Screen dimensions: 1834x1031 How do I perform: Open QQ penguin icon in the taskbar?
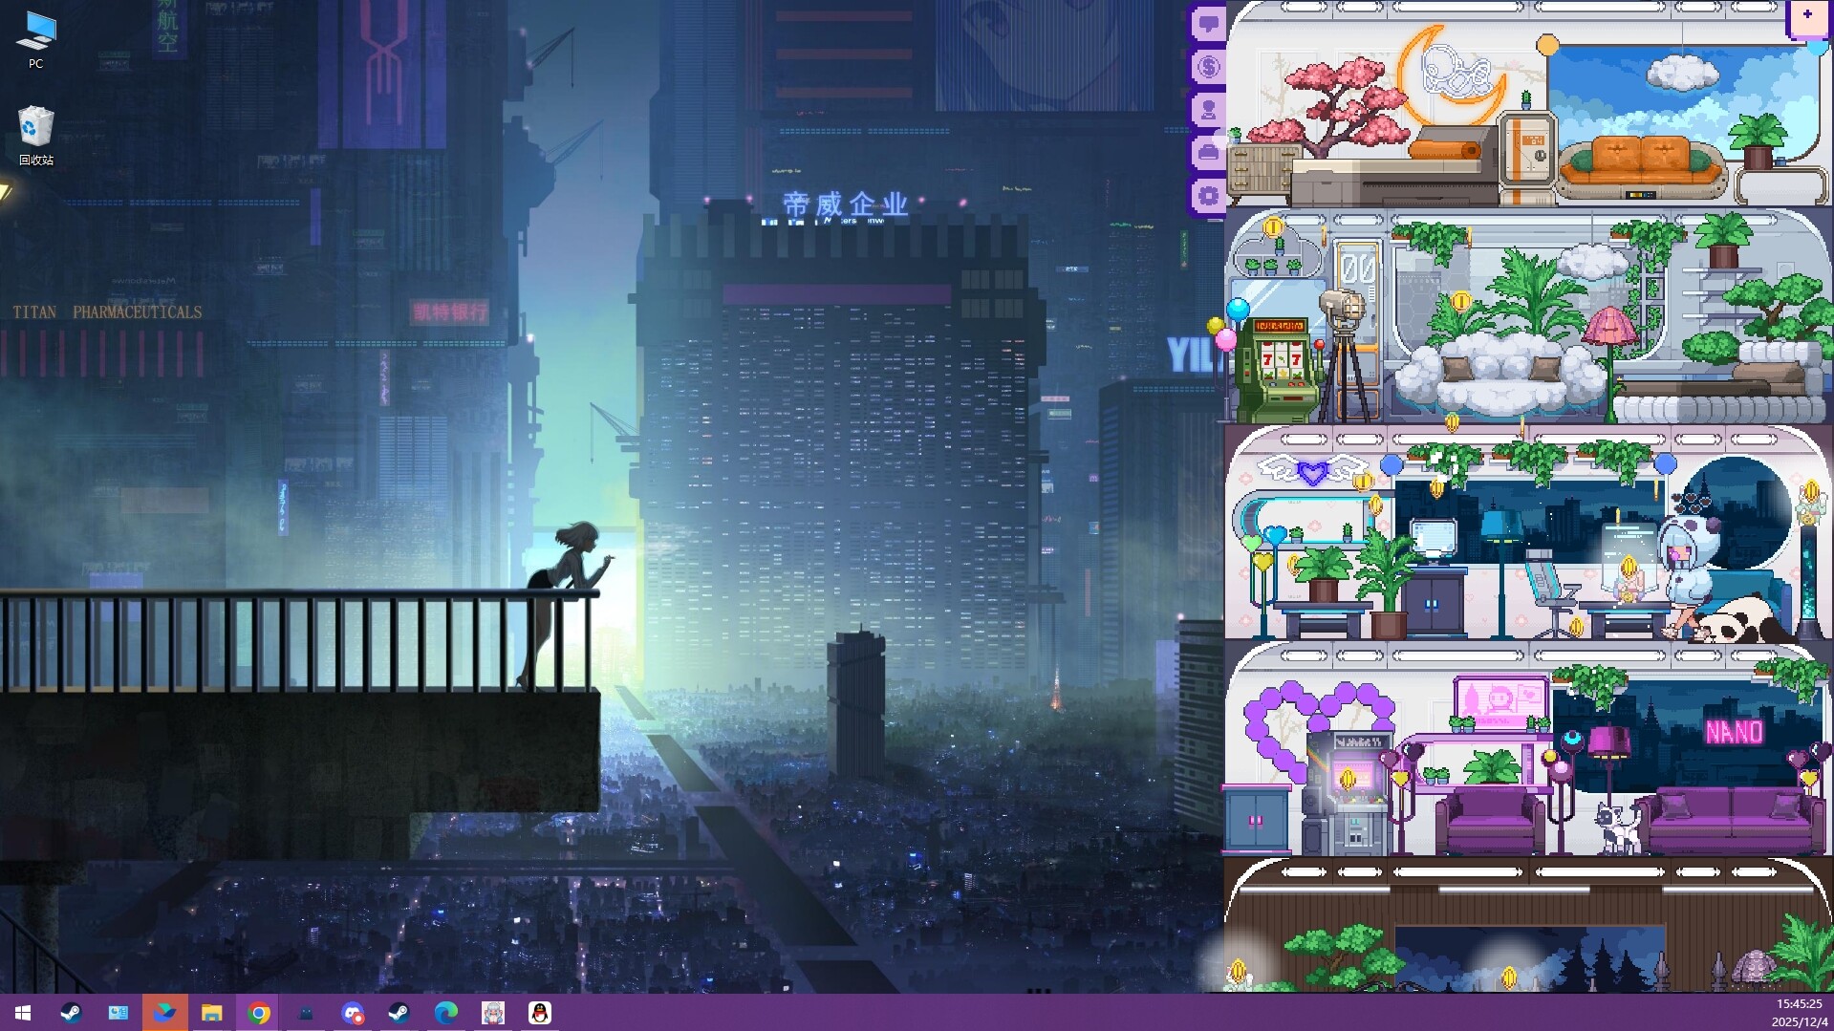pyautogui.click(x=540, y=1013)
